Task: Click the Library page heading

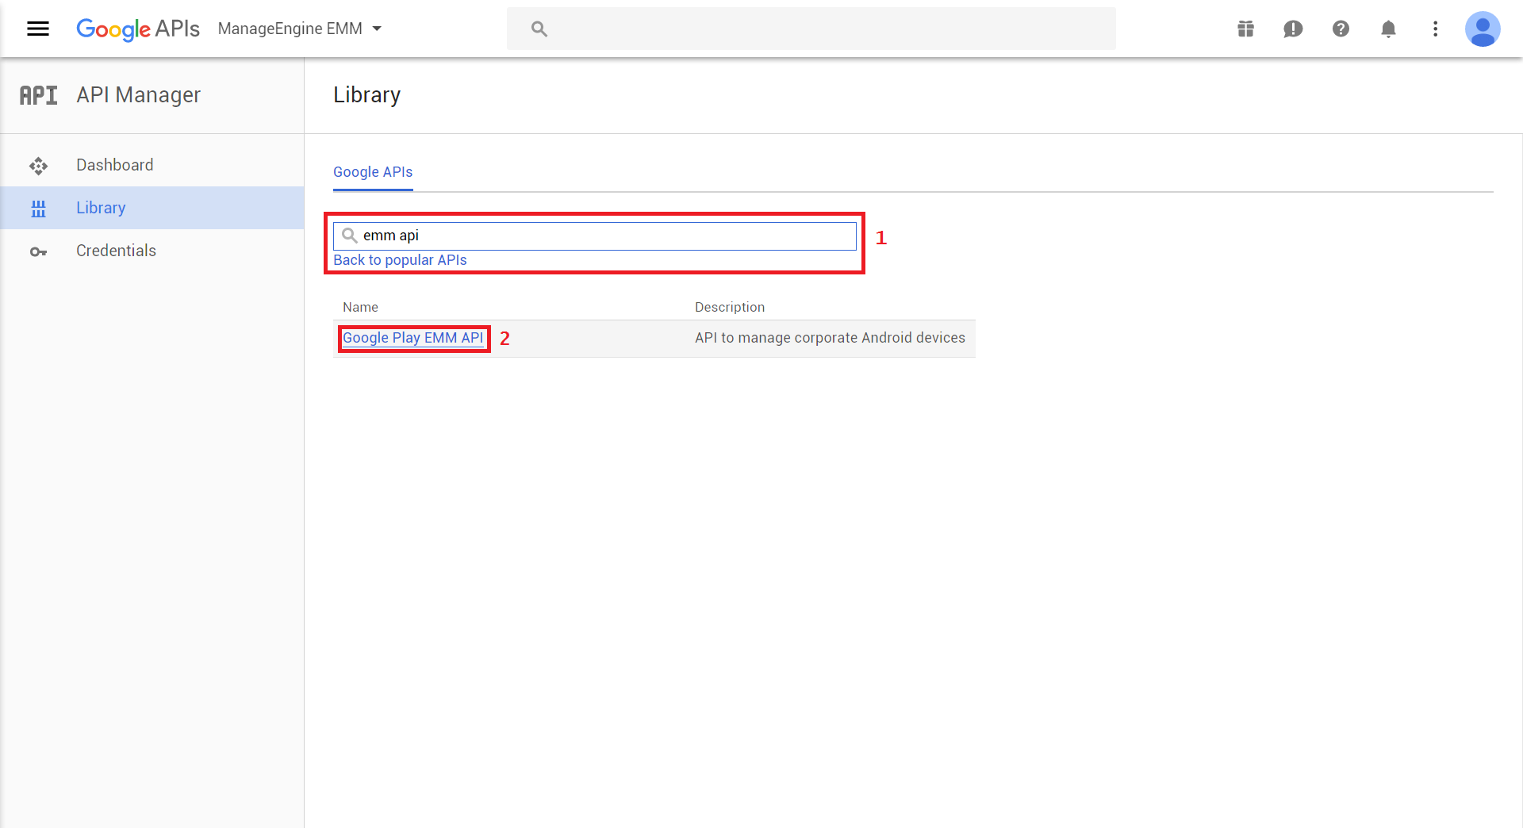Action: point(367,95)
